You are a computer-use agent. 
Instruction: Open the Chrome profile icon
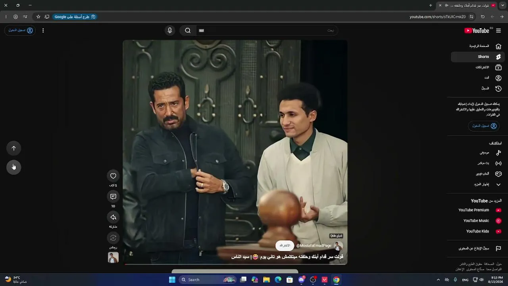(15, 17)
